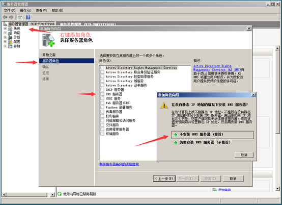
Task: Click the tree pane scroll-right arrow
Action: (52, 195)
